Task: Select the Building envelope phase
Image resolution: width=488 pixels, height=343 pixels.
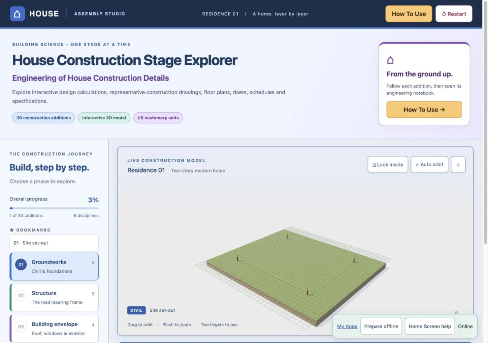Action: coord(54,329)
